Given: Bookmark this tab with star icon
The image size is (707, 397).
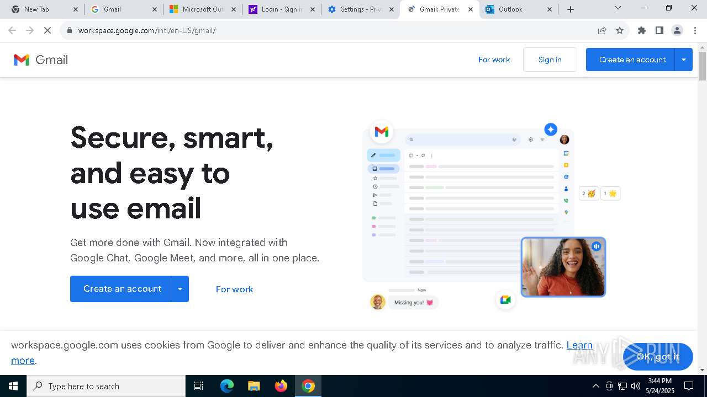Looking at the screenshot, I should [620, 30].
